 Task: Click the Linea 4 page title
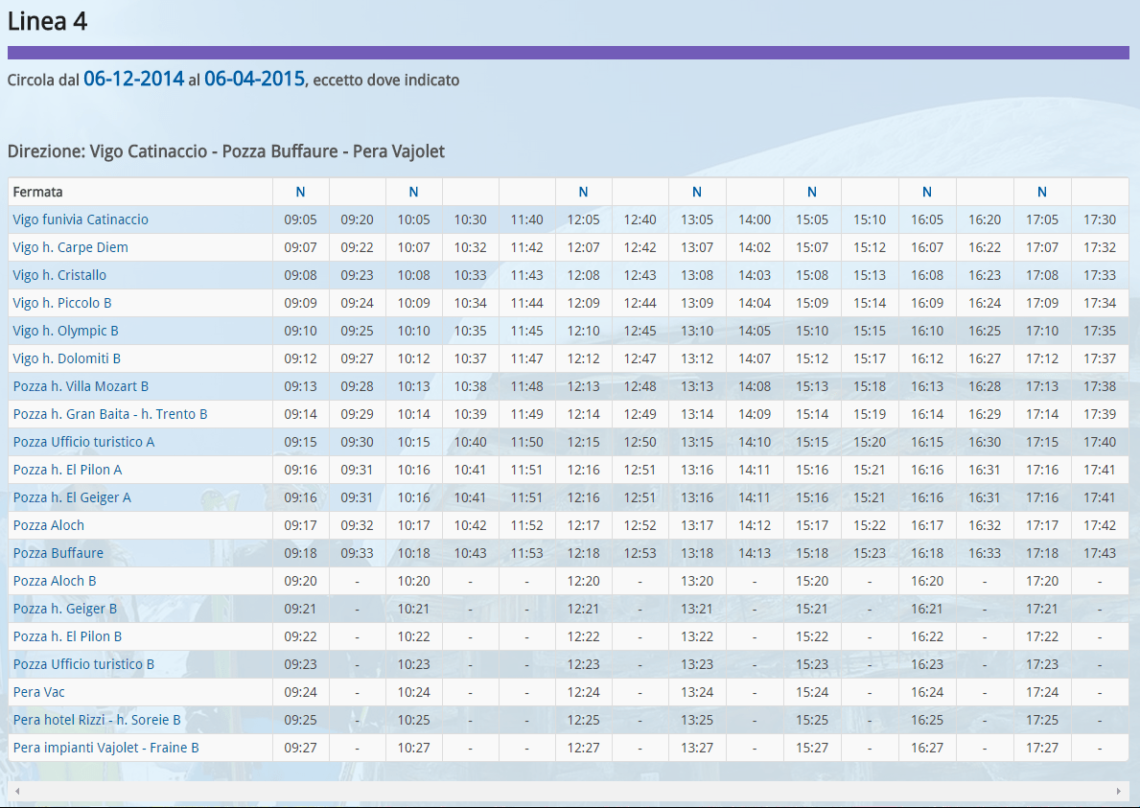click(47, 20)
